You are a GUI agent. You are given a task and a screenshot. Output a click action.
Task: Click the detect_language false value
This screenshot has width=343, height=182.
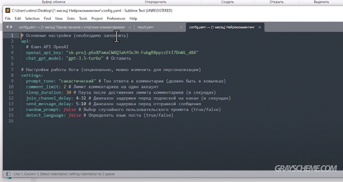75,115
